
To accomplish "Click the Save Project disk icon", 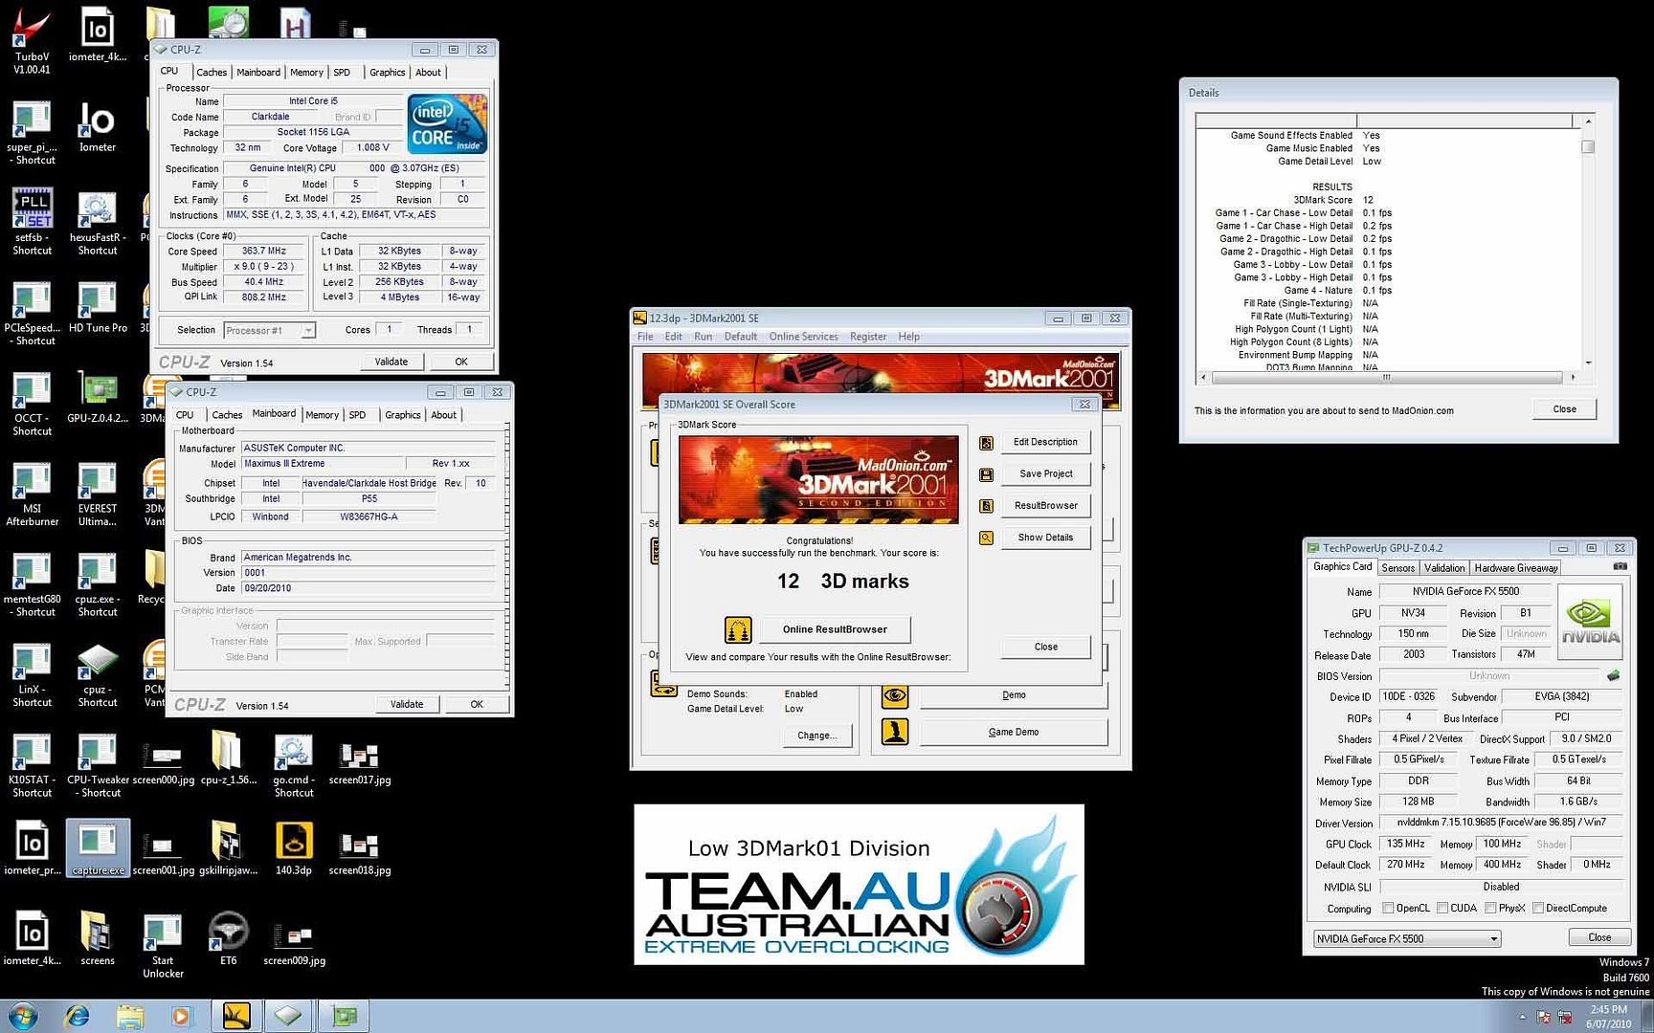I will (986, 474).
